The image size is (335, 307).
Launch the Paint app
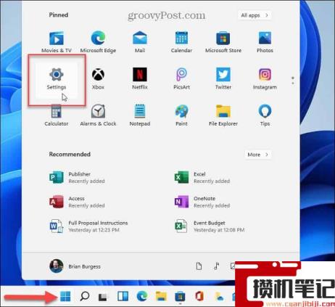click(181, 115)
